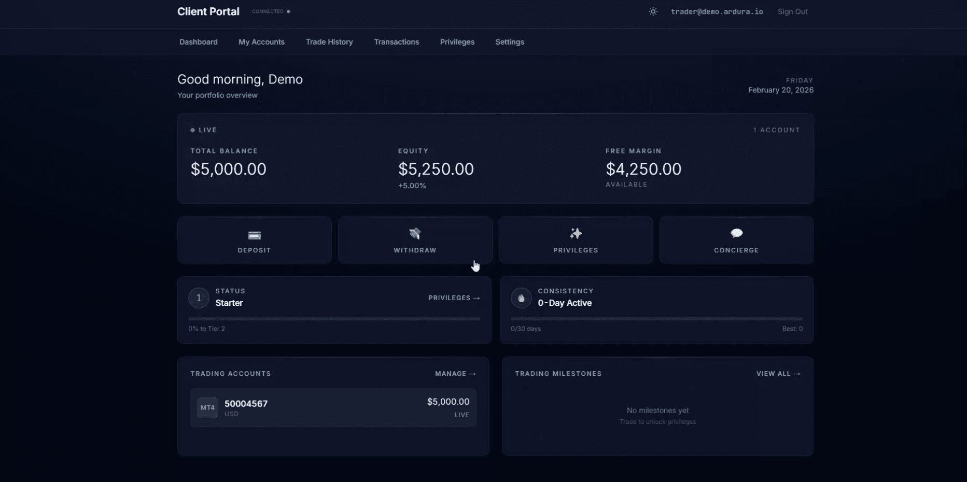The image size is (967, 482).
Task: Click the 0% to Tier 2 label
Action: tap(207, 329)
